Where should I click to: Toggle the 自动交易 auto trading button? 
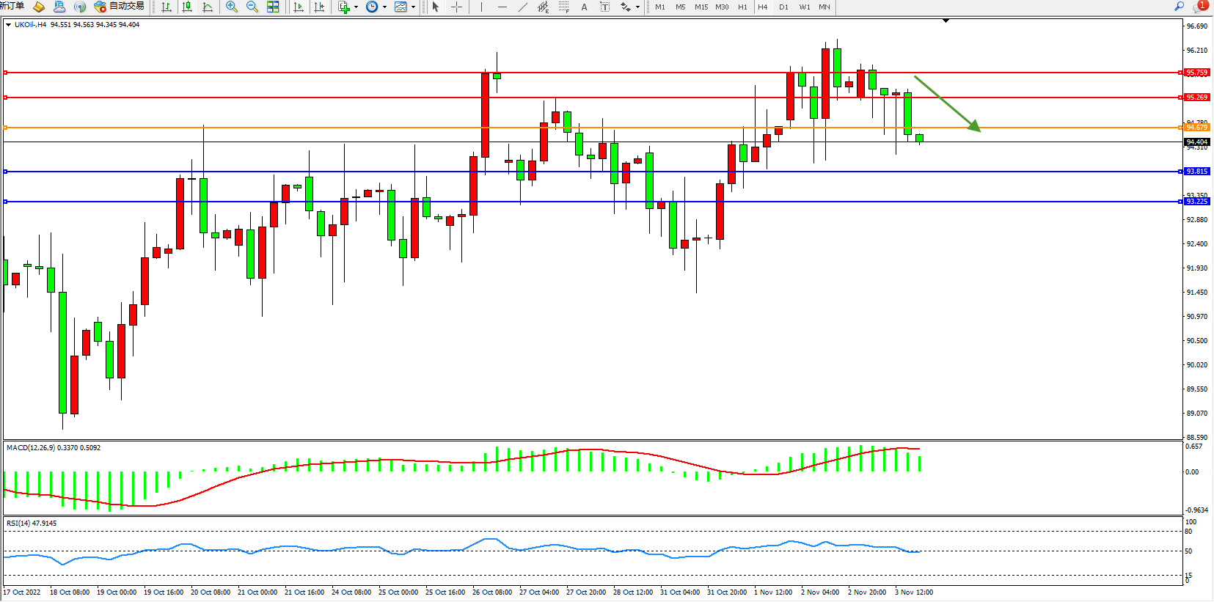coord(119,6)
